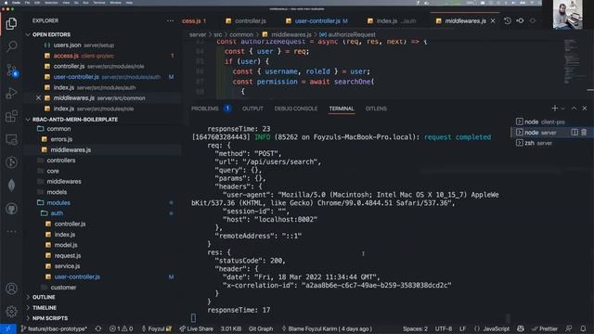Switch to the index.js auth editor tab
594x334 pixels.
392,20
